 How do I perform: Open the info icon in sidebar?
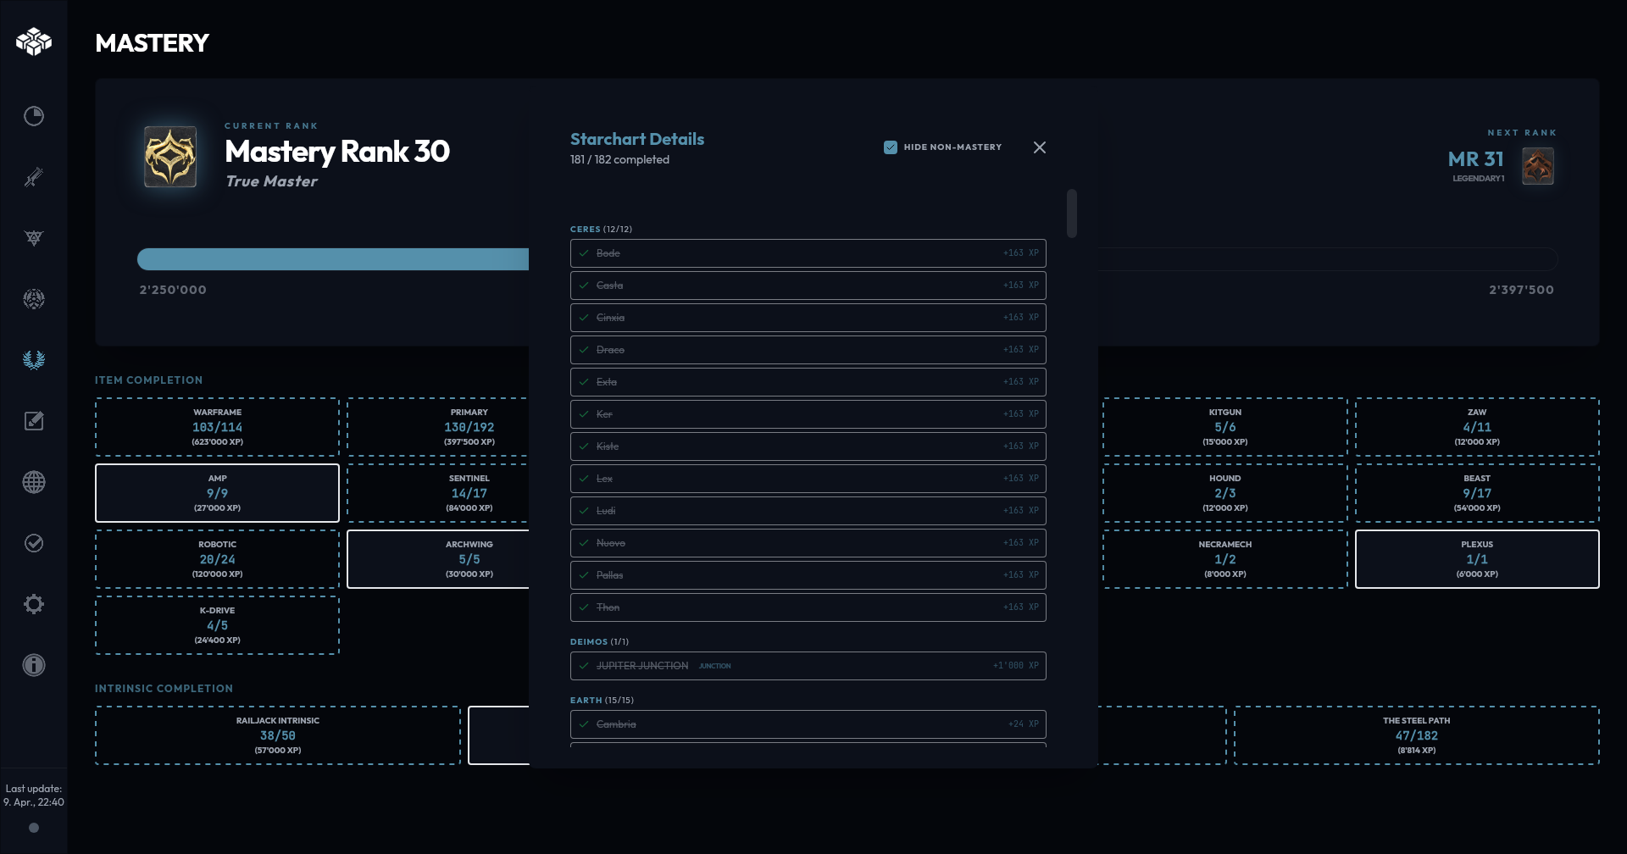[x=34, y=665]
